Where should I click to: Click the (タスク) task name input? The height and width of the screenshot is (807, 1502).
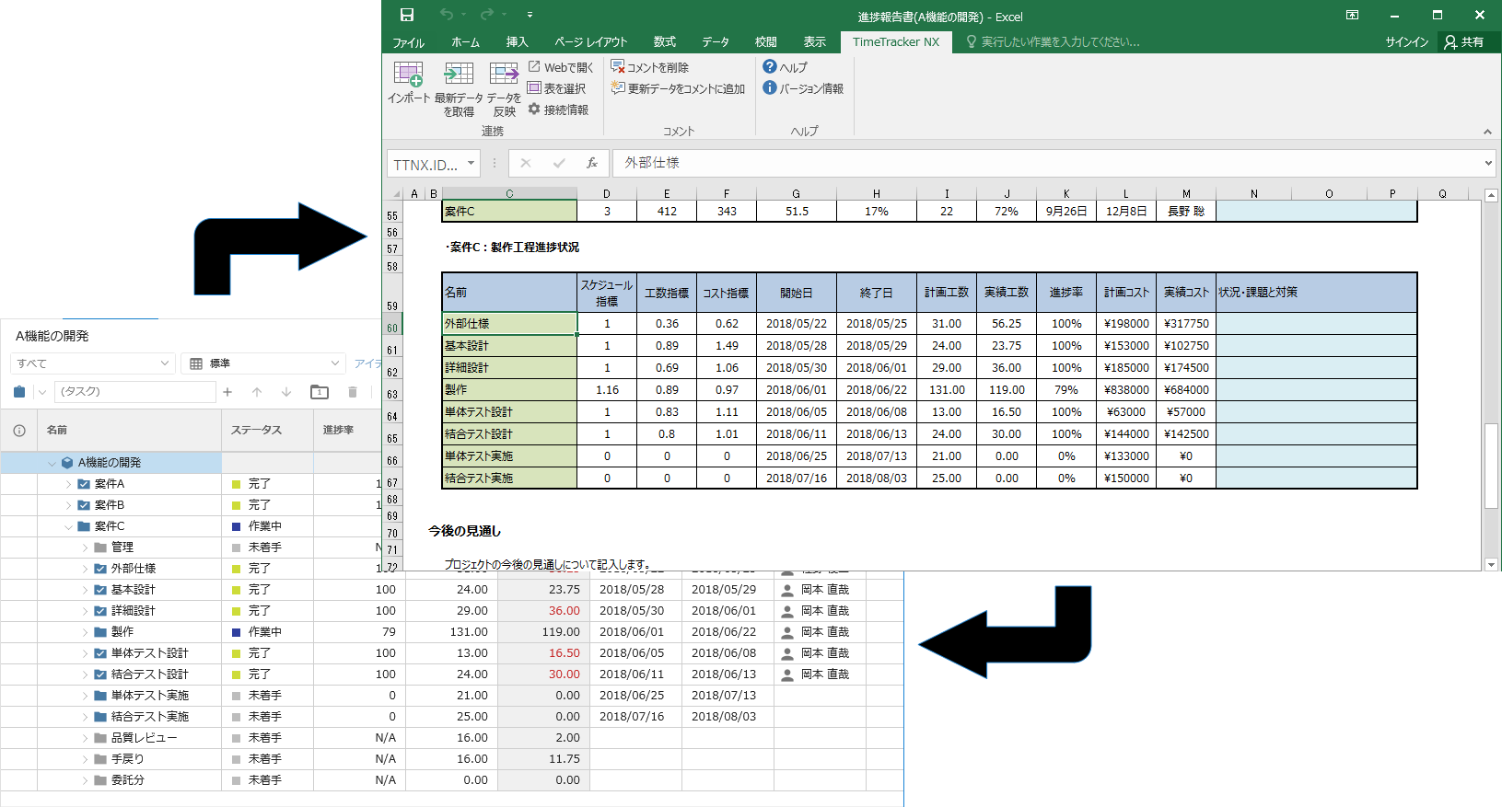[134, 392]
